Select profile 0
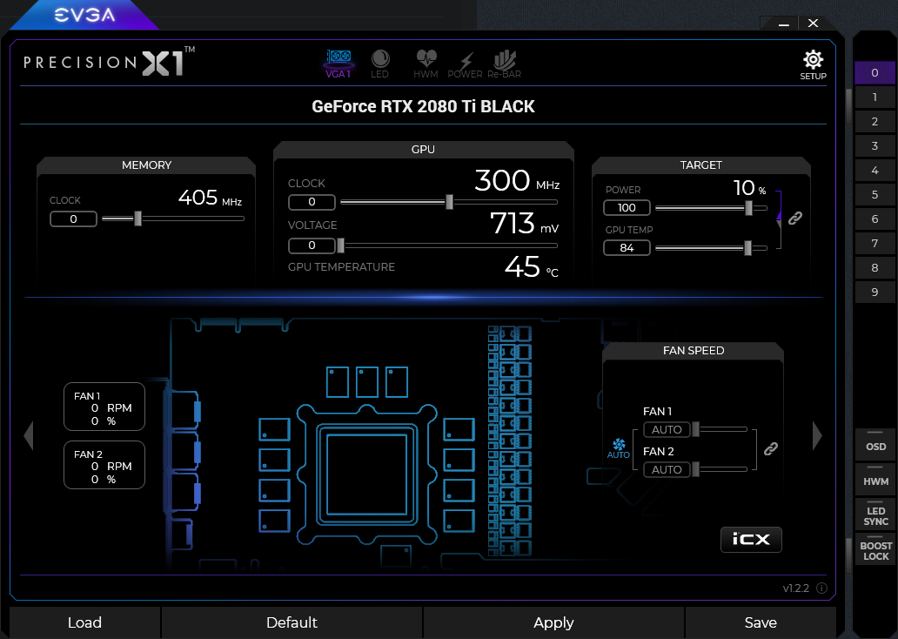This screenshot has width=898, height=639. [875, 73]
